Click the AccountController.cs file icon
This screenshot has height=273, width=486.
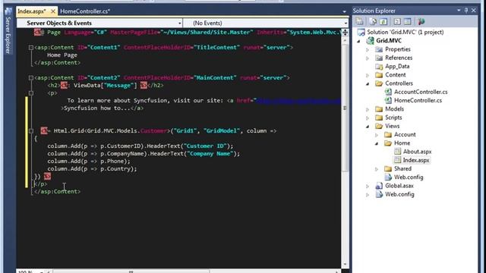388,92
